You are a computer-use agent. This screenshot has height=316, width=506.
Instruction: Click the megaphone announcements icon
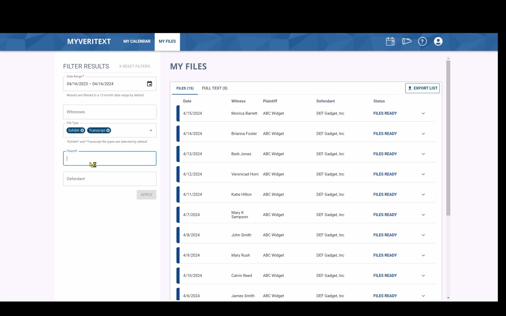pyautogui.click(x=406, y=41)
